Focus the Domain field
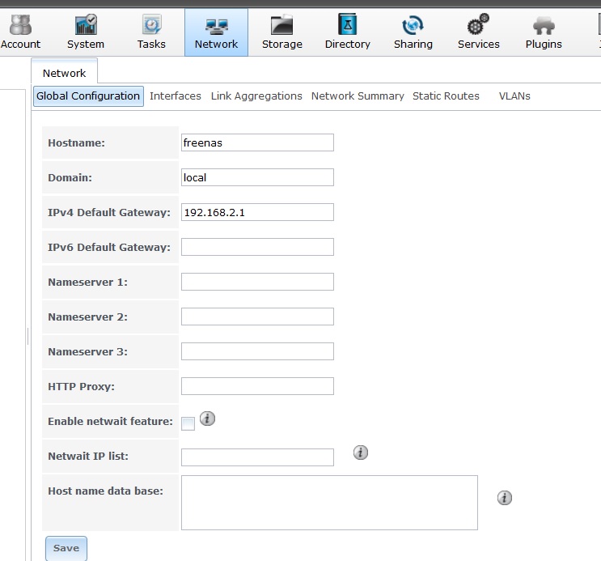Viewport: 601px width, 561px height. coord(257,177)
